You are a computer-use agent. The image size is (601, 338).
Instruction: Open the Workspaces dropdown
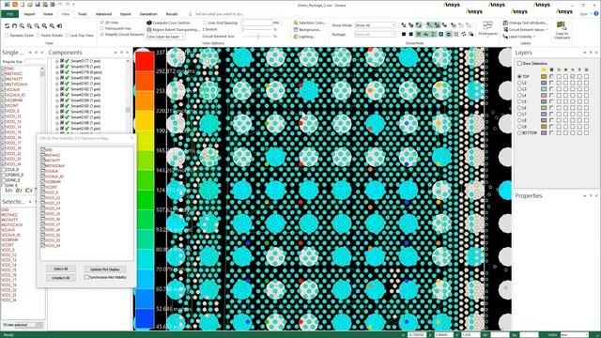point(487,30)
